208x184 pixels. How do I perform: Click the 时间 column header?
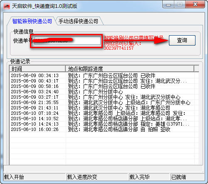click(37, 69)
